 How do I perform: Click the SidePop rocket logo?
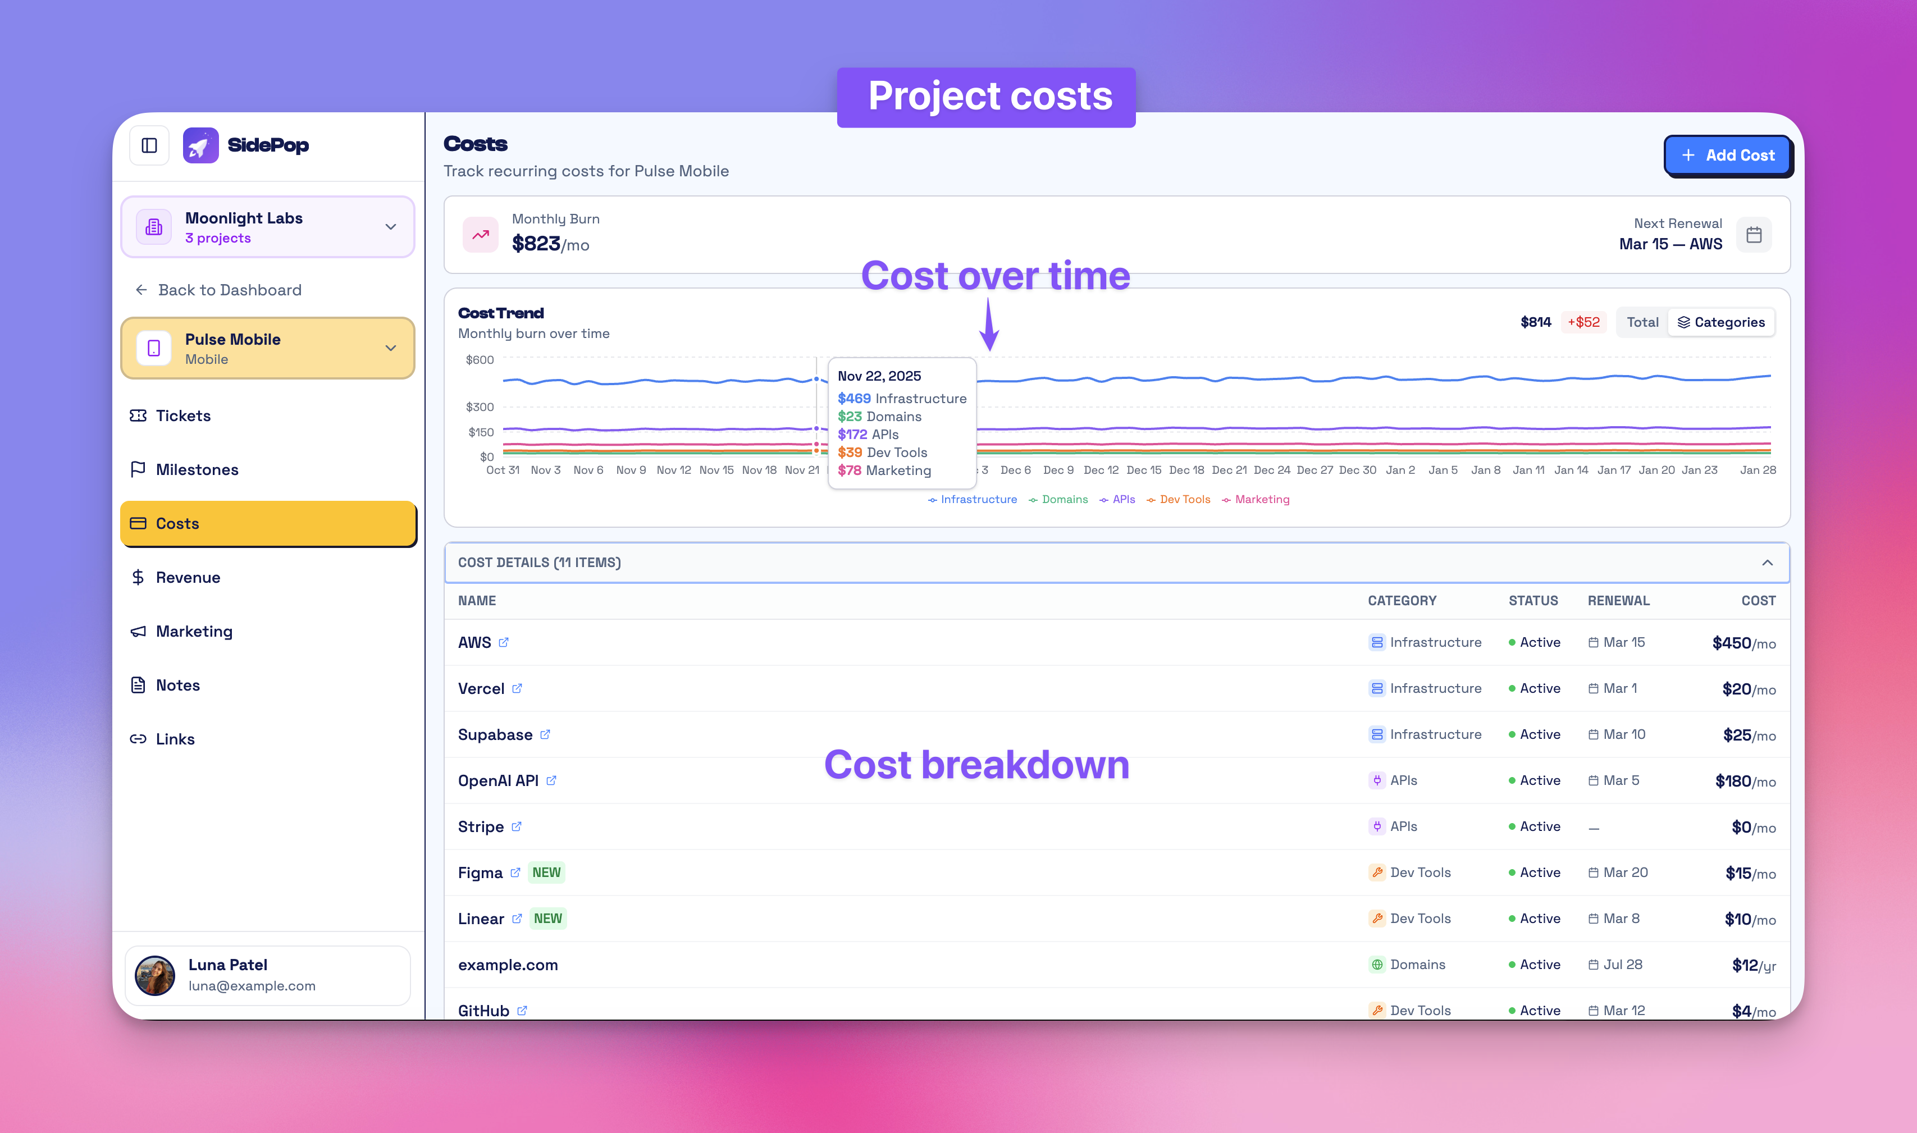coord(200,145)
